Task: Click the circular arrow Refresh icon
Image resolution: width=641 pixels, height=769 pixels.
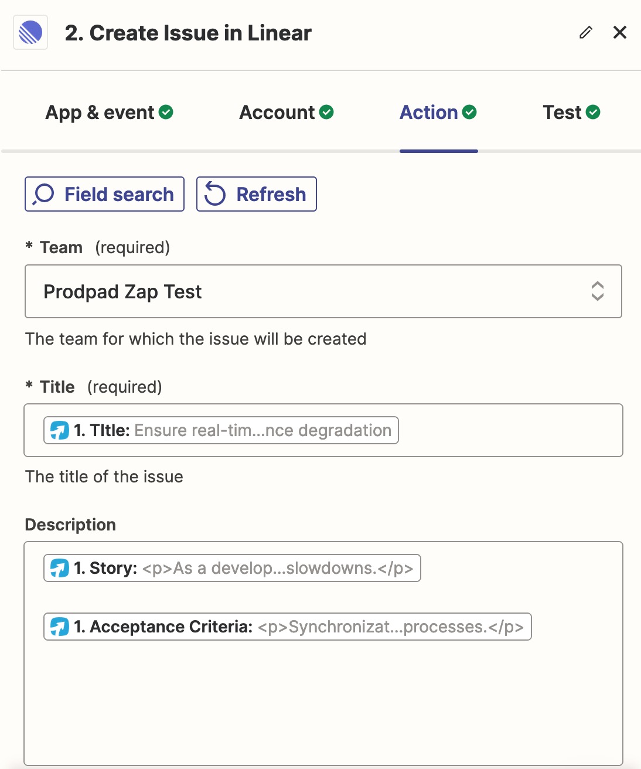Action: [215, 194]
